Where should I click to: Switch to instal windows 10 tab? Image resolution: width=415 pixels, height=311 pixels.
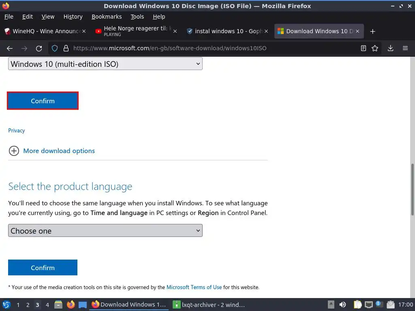(227, 31)
